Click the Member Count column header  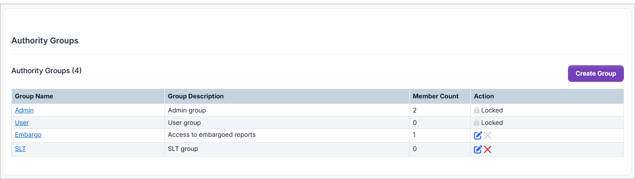(436, 96)
